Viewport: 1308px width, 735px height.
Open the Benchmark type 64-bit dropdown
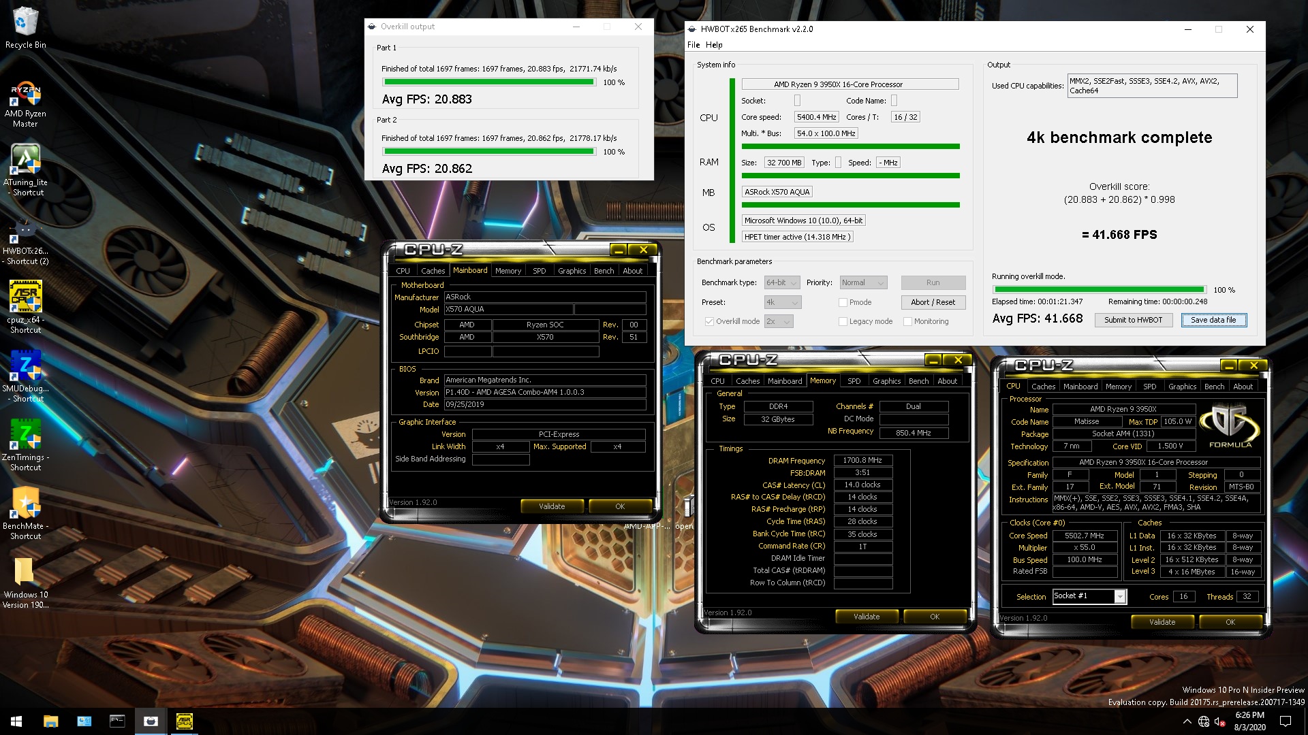coord(782,282)
